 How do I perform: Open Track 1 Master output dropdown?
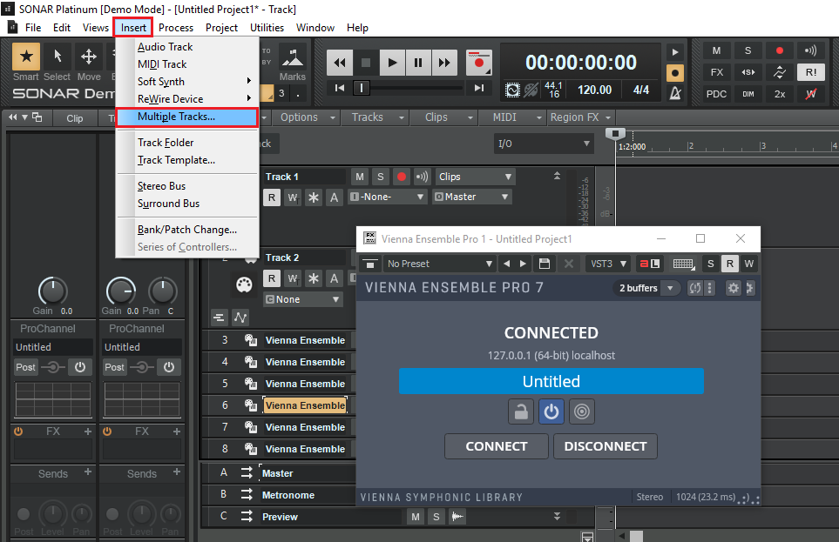[472, 197]
